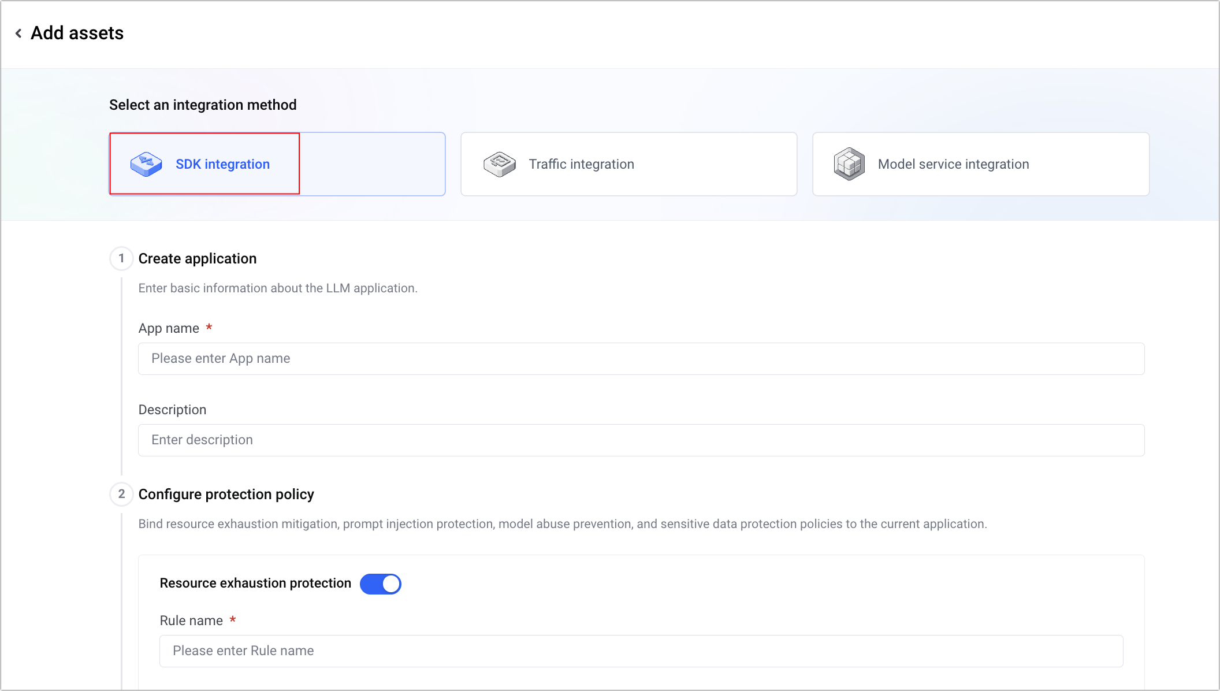The height and width of the screenshot is (691, 1220).
Task: Click the back arrow beside Add assets
Action: (18, 34)
